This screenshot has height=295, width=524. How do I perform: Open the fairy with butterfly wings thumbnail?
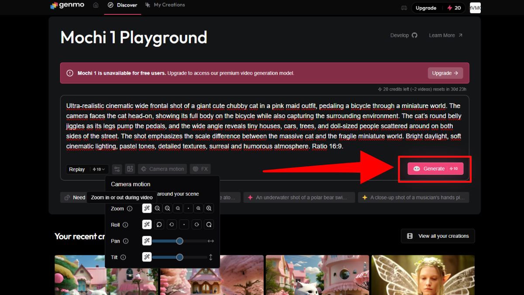coord(423,275)
